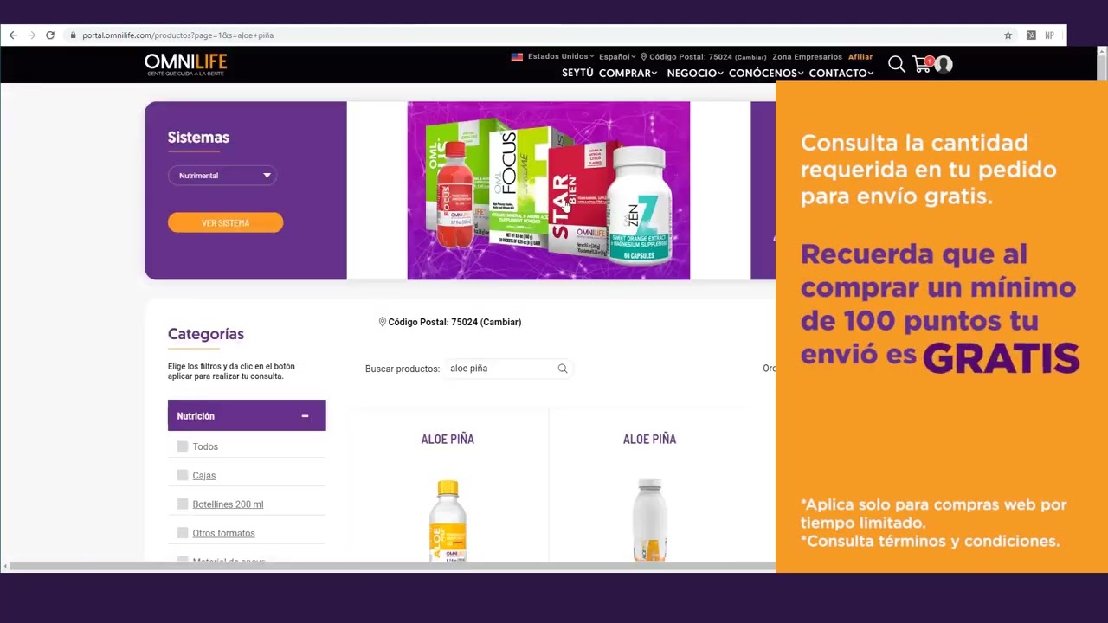The height and width of the screenshot is (623, 1108).
Task: Click the VER SISTEMA button
Action: [225, 223]
